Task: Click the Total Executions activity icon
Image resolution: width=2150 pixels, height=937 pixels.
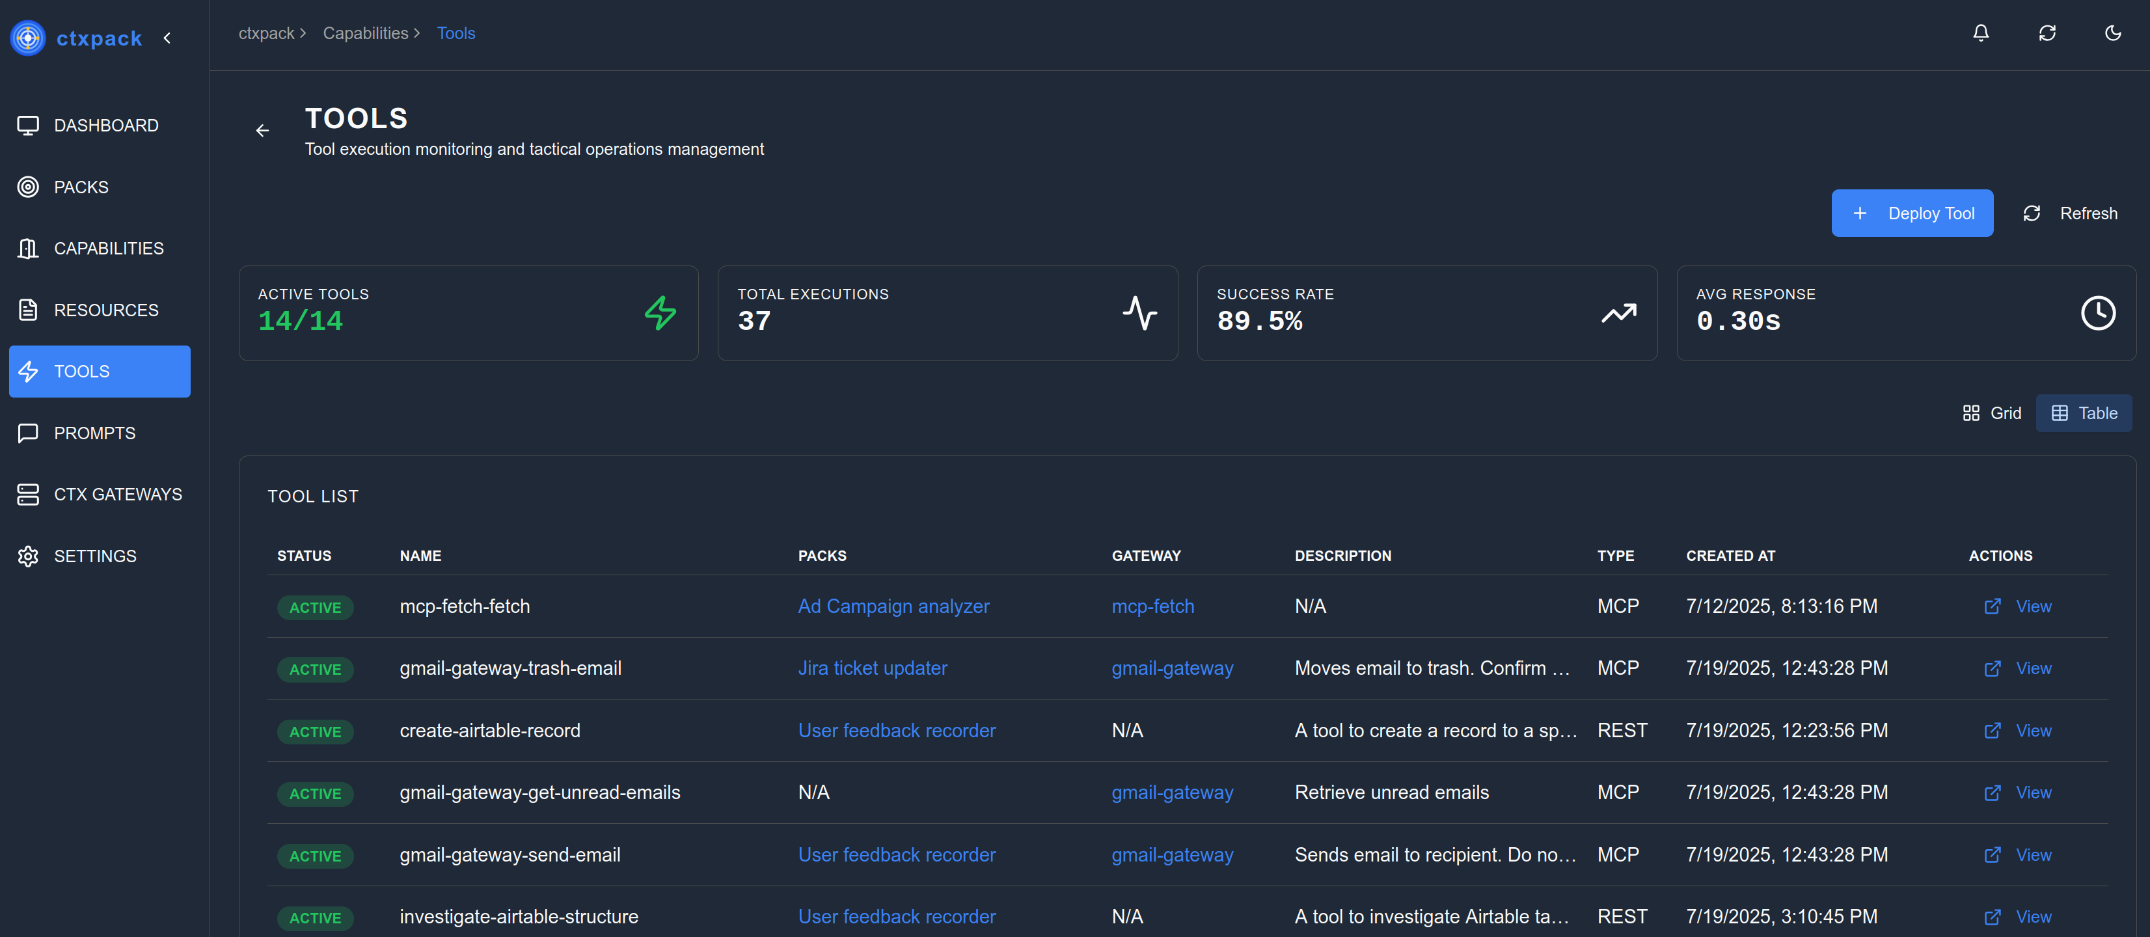Action: click(1139, 313)
